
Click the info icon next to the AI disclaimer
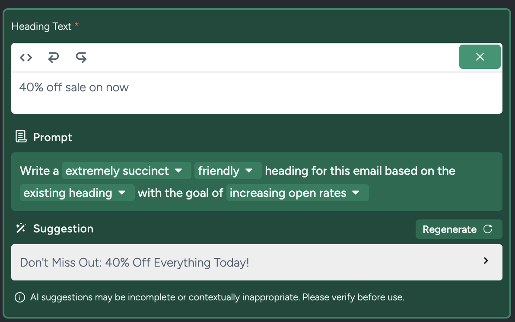point(19,297)
